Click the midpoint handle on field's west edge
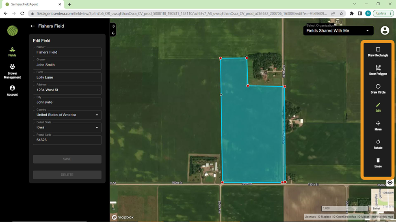The image size is (396, 222). (221, 95)
